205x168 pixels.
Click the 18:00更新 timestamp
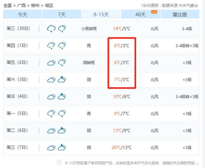[x=150, y=6]
